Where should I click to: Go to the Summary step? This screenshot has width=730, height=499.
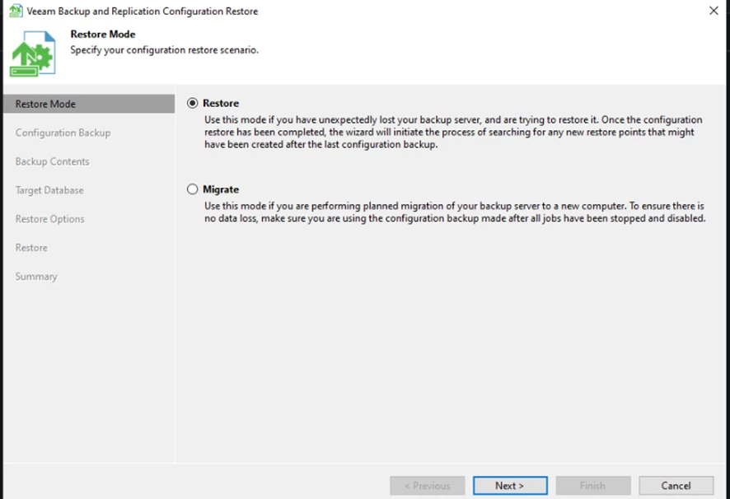36,277
